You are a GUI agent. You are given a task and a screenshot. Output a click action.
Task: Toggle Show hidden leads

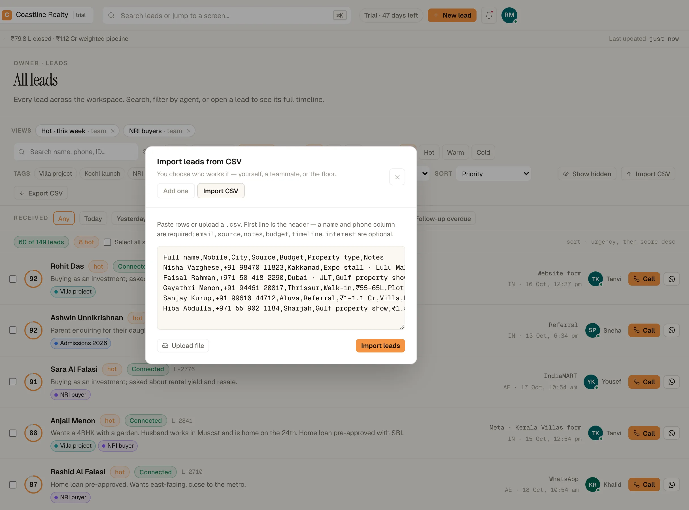click(x=586, y=174)
